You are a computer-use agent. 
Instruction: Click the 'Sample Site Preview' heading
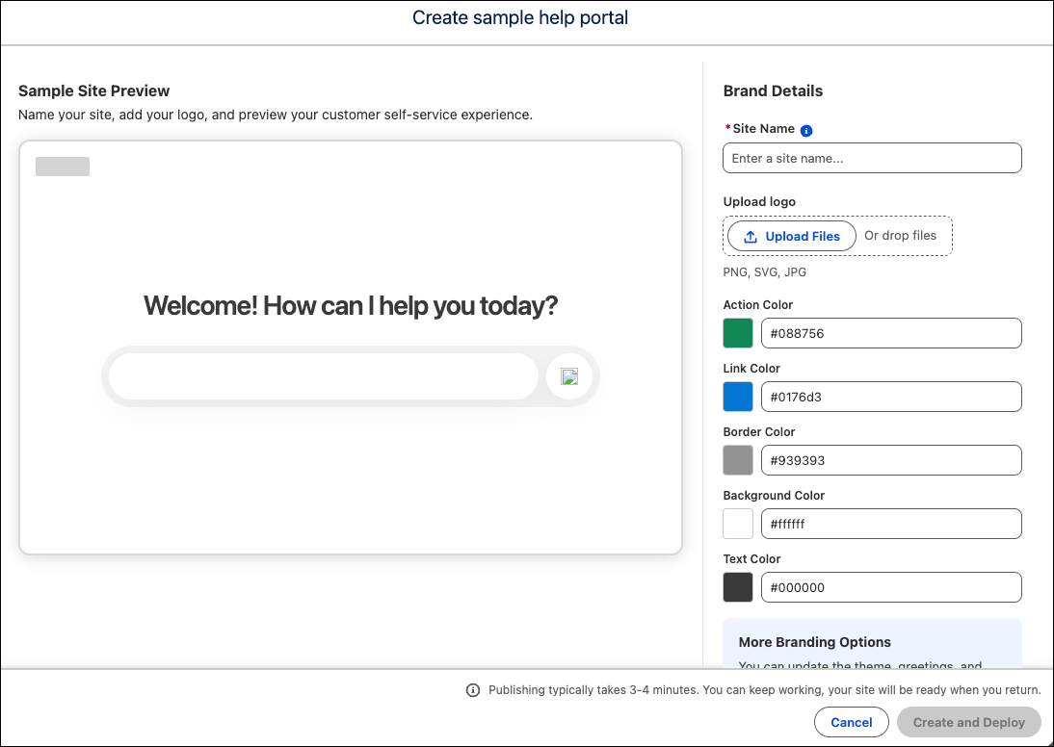pos(94,90)
